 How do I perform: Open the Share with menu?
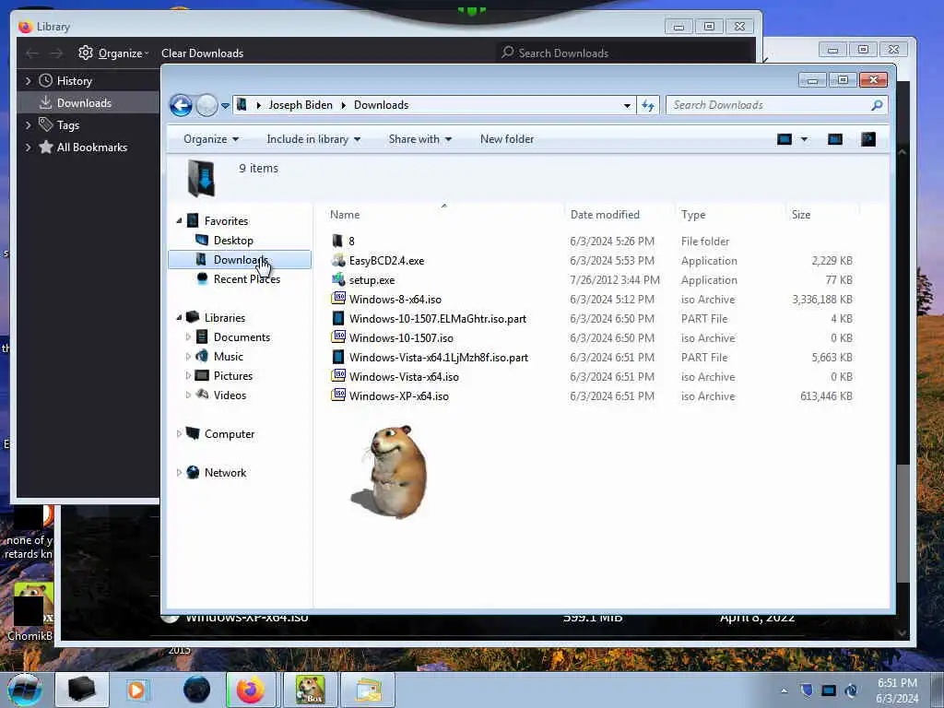419,139
